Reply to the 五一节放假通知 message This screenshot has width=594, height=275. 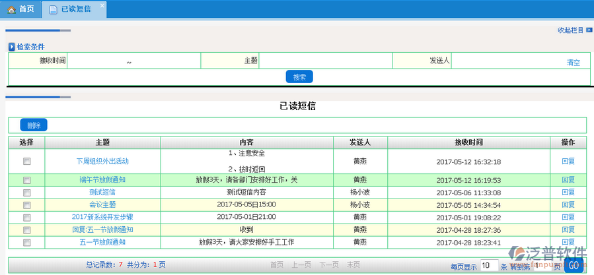tap(568, 242)
